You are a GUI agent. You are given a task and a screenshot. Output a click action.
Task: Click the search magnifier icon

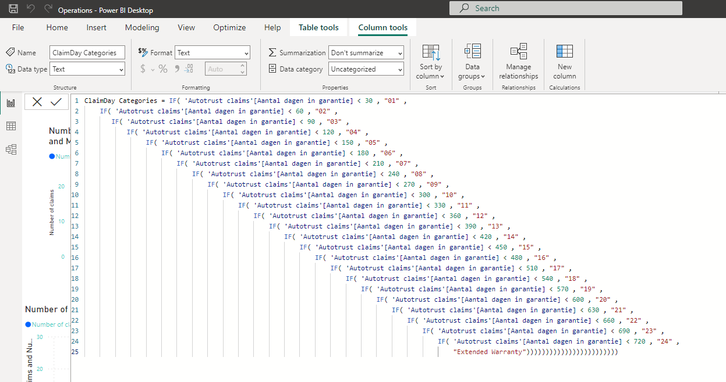(x=464, y=8)
